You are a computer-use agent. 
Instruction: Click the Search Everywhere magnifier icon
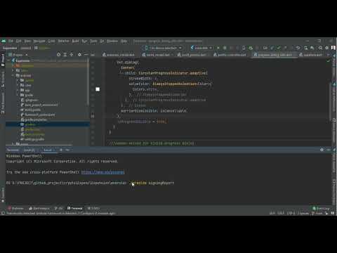click(320, 48)
